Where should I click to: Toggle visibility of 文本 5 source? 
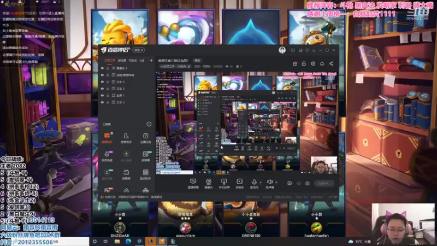(102, 81)
